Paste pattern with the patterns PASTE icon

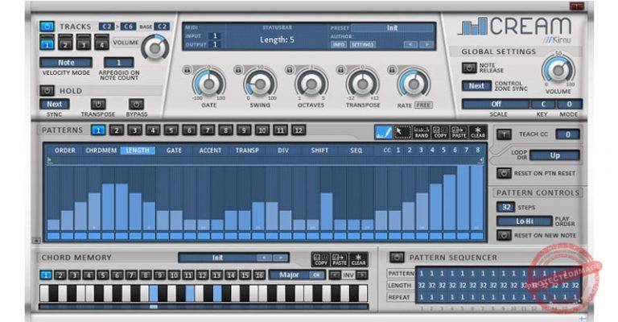click(459, 132)
